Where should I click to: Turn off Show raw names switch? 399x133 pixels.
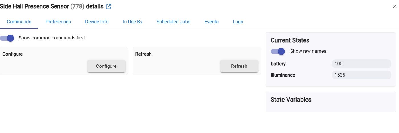(278, 51)
